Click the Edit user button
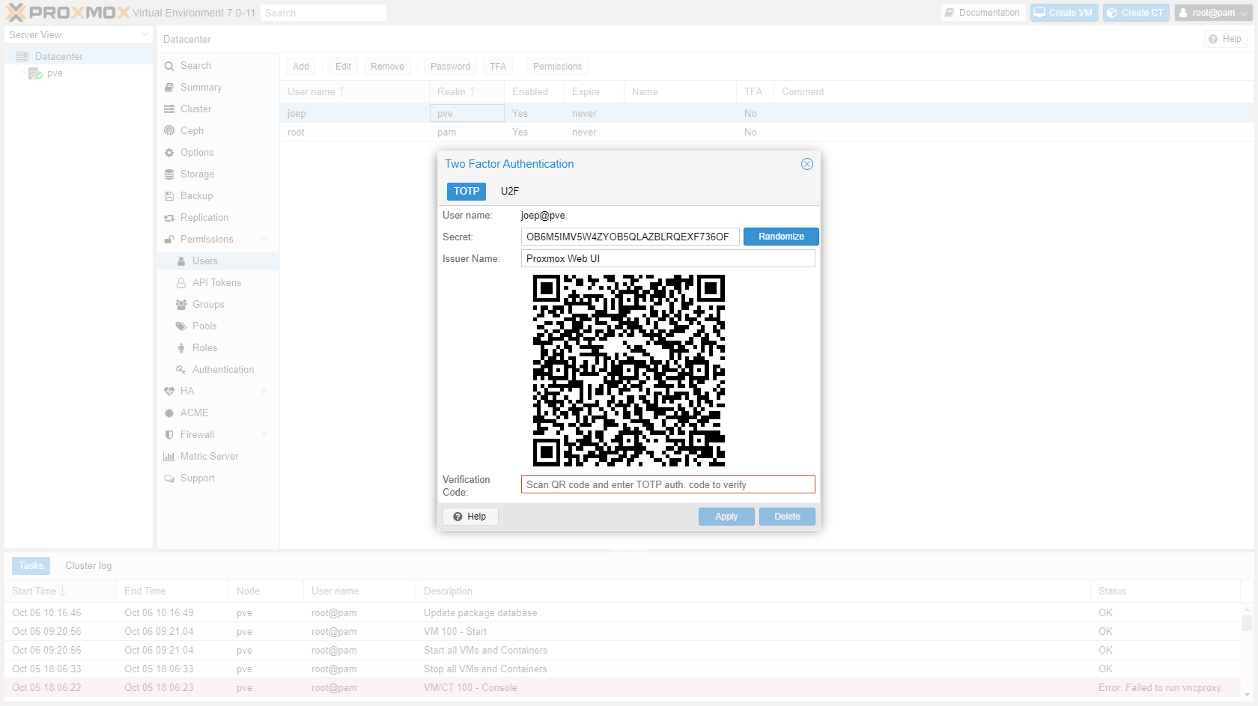This screenshot has height=706, width=1258. (343, 67)
